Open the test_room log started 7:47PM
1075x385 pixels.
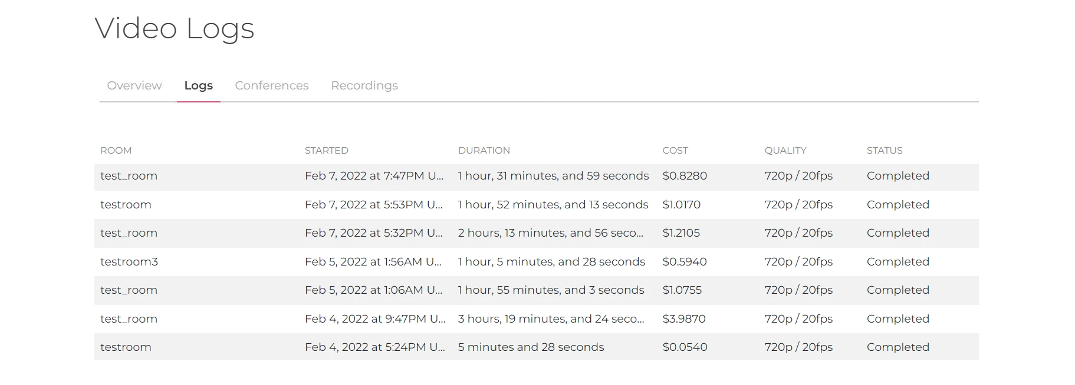coord(129,176)
